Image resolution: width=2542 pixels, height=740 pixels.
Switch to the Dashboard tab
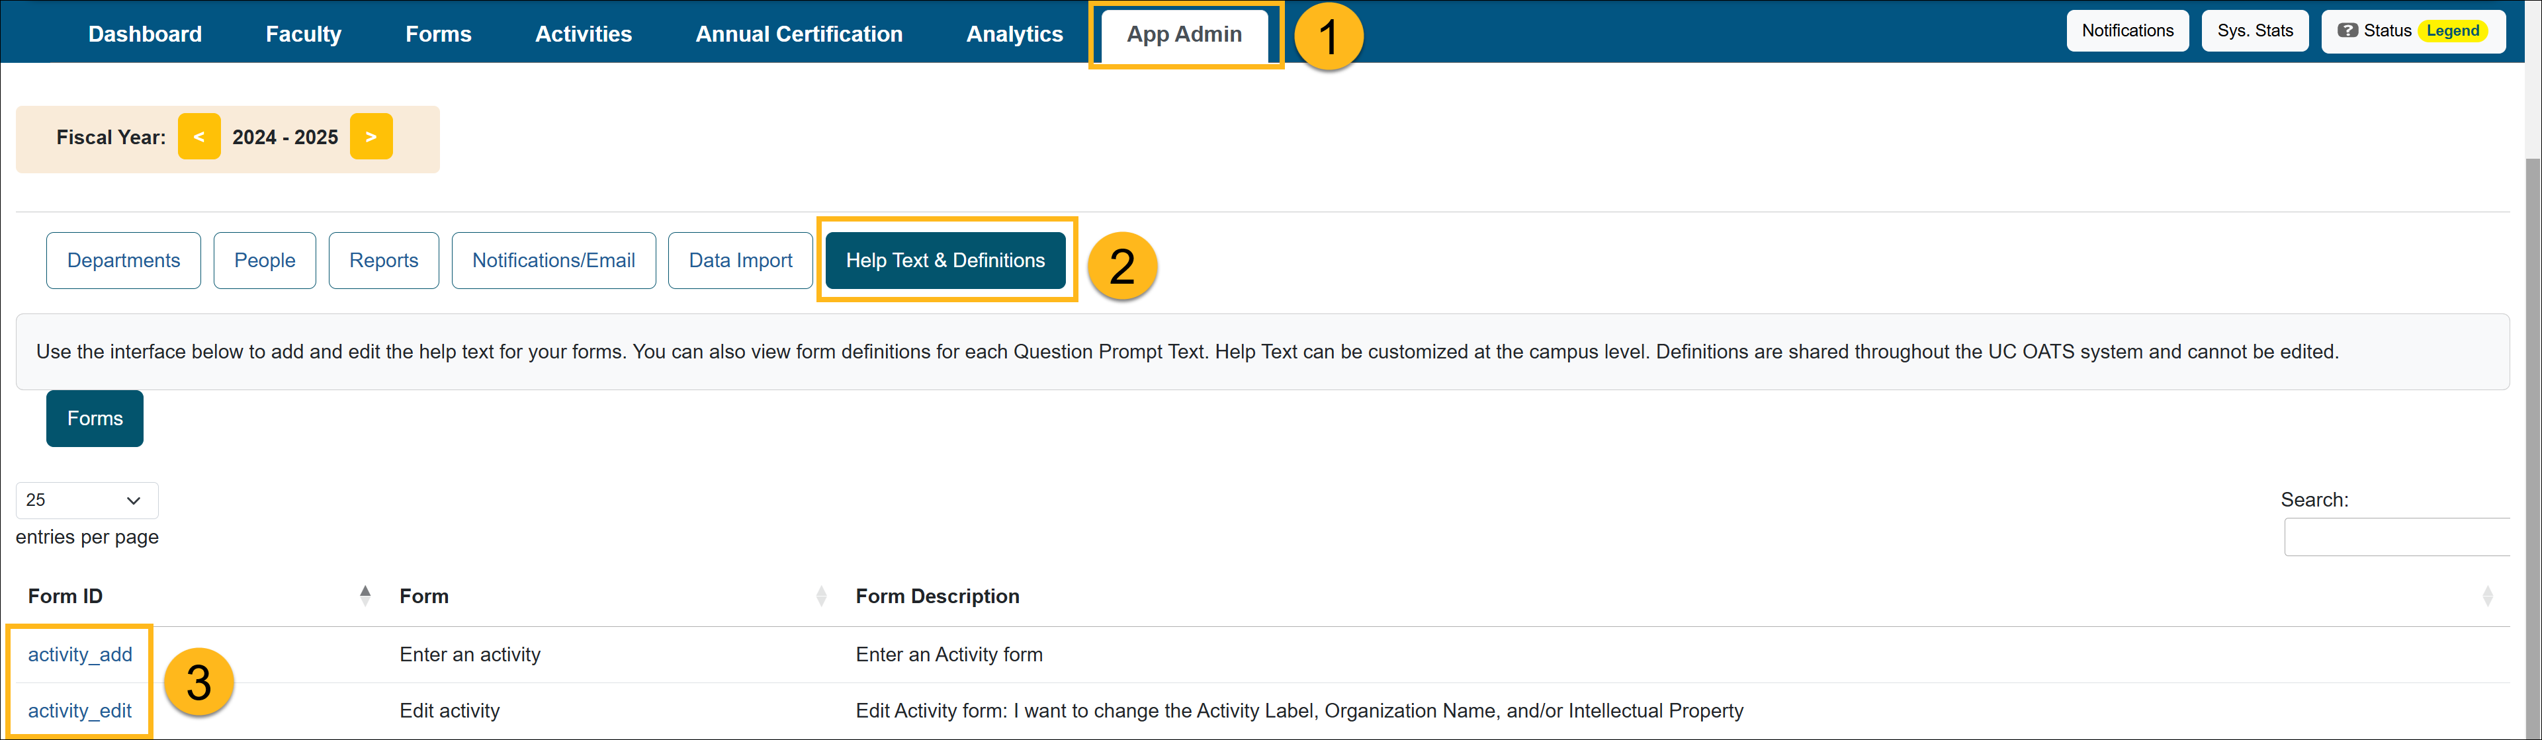coord(144,32)
